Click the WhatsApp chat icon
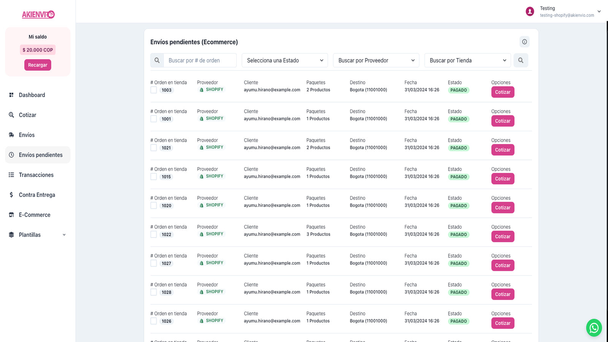Viewport: 608px width, 342px height. [x=594, y=328]
